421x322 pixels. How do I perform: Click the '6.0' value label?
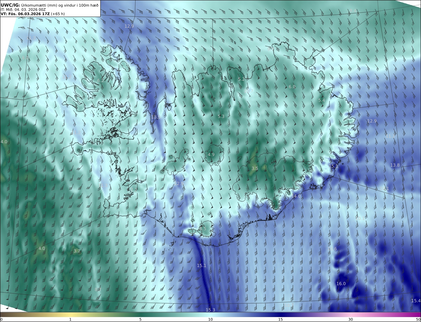tap(292, 87)
